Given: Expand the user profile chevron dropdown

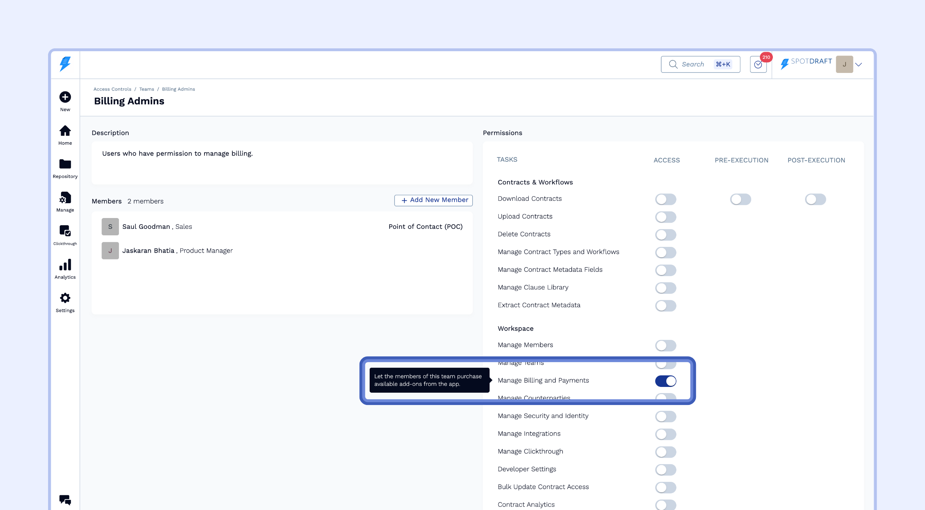Looking at the screenshot, I should [x=859, y=65].
